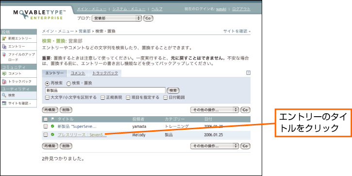Click the カテゴリー column header
Viewport: 352px width, 176px height.
[x=175, y=119]
